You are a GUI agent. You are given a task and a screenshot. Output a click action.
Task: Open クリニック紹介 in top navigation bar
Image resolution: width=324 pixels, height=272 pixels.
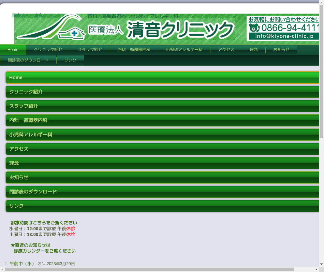tap(48, 50)
